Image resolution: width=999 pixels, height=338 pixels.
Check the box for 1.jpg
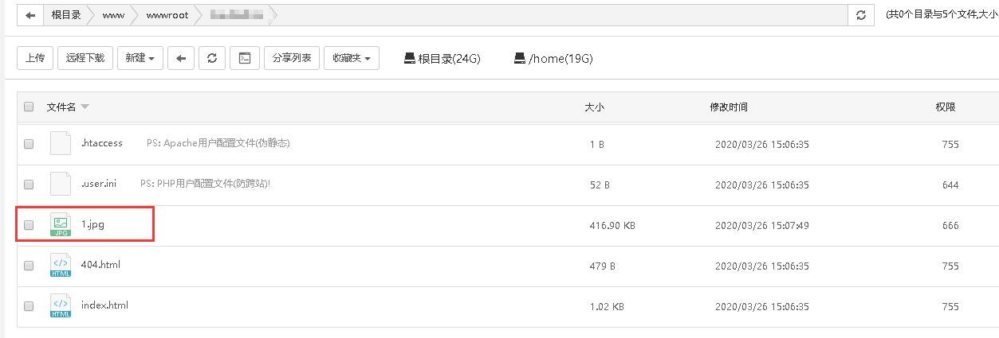click(x=29, y=225)
